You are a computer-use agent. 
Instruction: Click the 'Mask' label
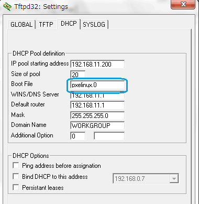click(x=18, y=115)
